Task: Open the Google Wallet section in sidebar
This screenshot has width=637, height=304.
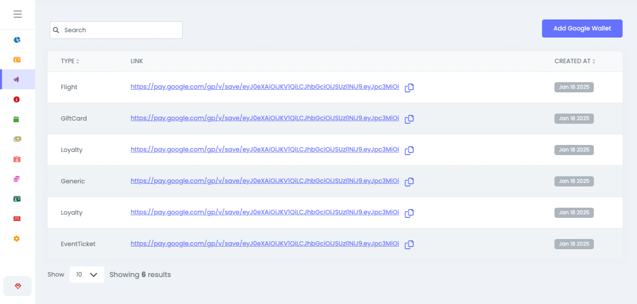Action: [x=17, y=79]
